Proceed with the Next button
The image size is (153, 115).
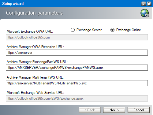point(114,110)
